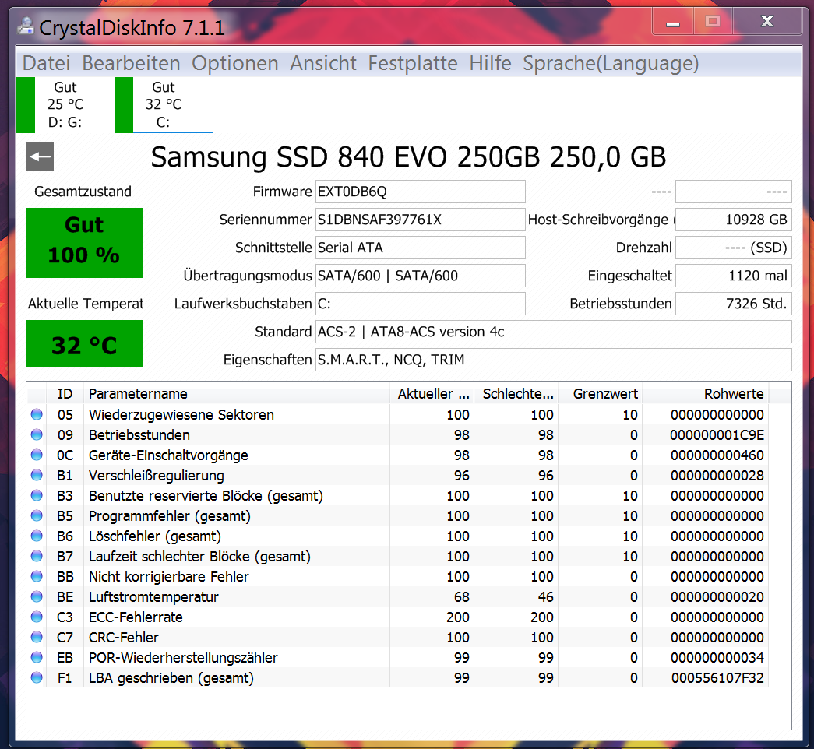The width and height of the screenshot is (814, 749).
Task: Click the previous disk arrow button
Action: 40,156
